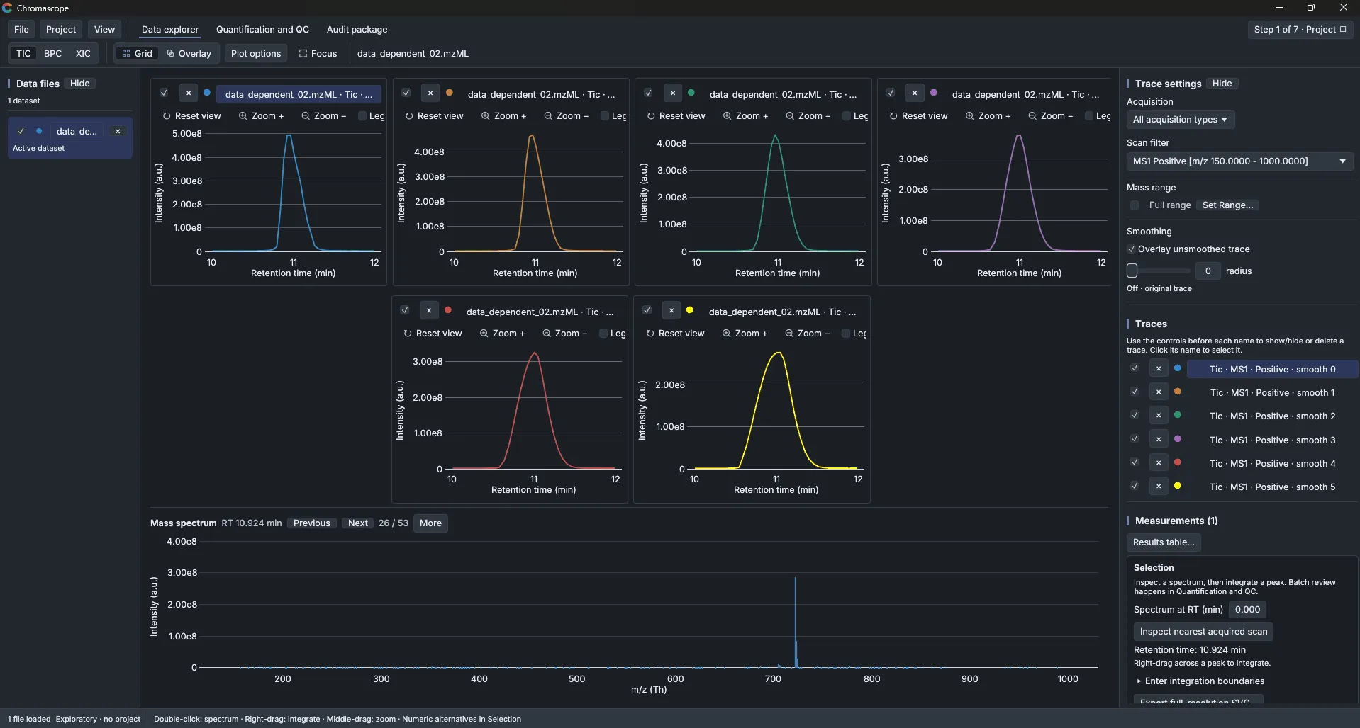
Task: Hide the Trace settings panel
Action: 1222,84
